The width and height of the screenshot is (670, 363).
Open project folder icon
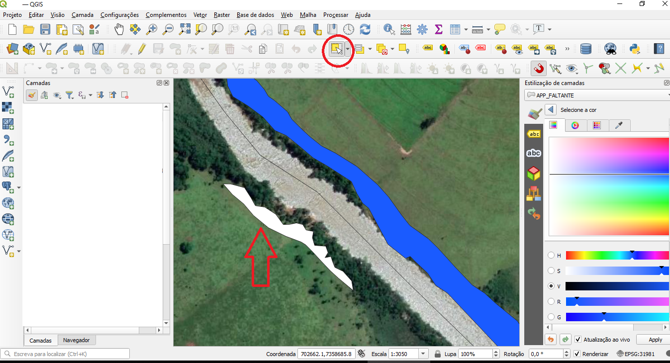click(x=29, y=29)
